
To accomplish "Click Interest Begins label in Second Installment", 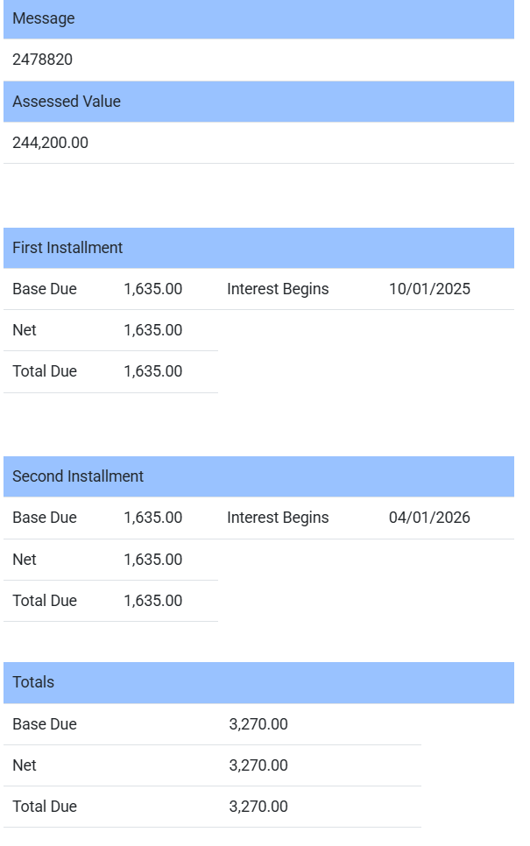I will pyautogui.click(x=278, y=518).
